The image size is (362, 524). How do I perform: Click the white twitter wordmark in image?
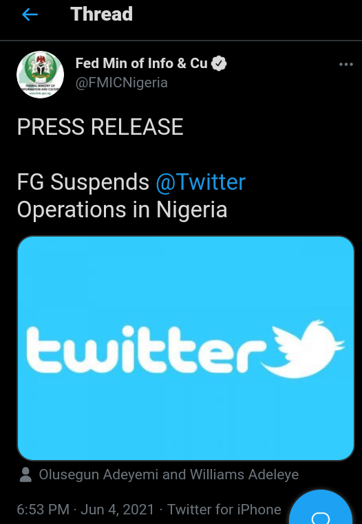pyautogui.click(x=144, y=349)
